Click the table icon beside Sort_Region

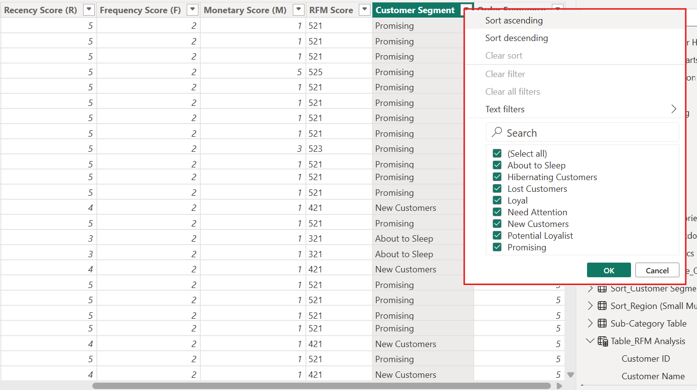[603, 306]
